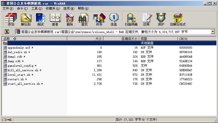This screenshot has width=218, height=123.
Task: Select the restart.sh file icon
Action: (5, 79)
